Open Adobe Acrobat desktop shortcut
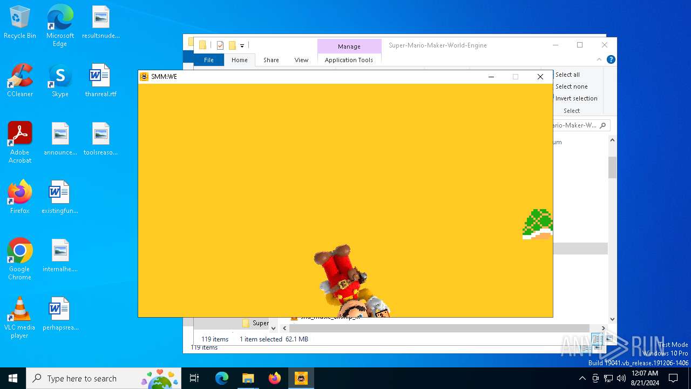Viewport: 691px width, 389px height. coord(20,143)
